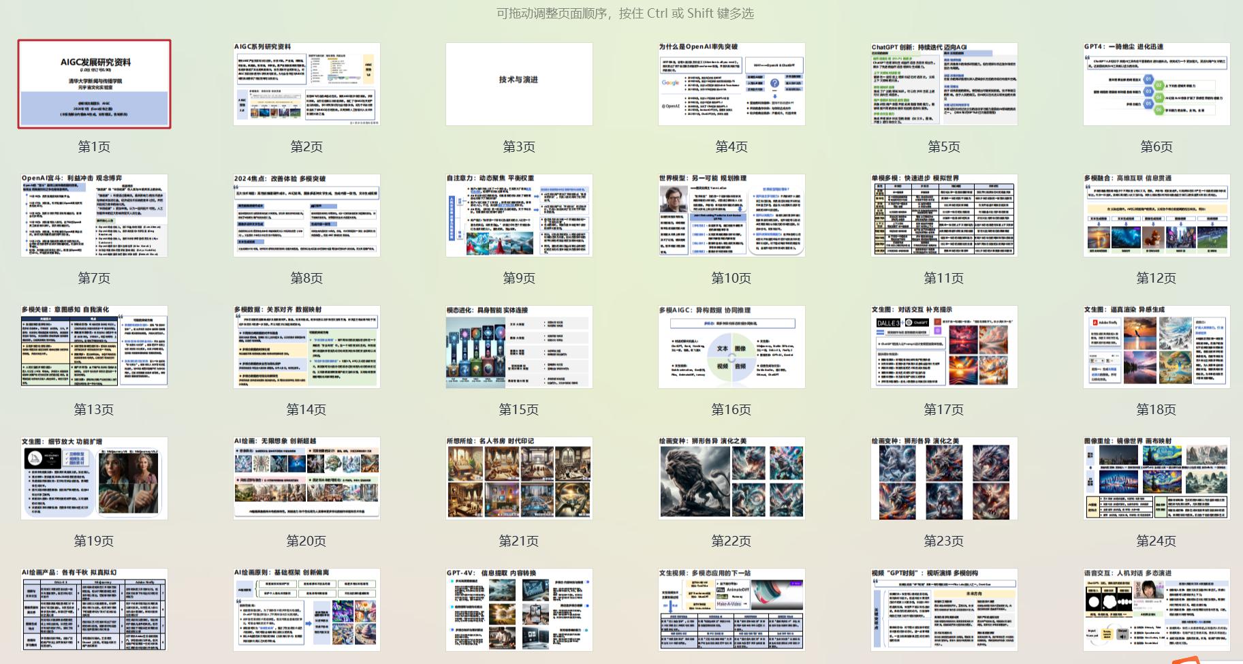Image resolution: width=1243 pixels, height=664 pixels.
Task: Select the 第8页 "2024焦点" page
Action: (306, 216)
